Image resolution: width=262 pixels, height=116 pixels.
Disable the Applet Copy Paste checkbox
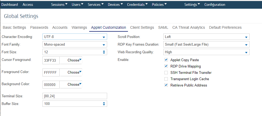pos(166,60)
